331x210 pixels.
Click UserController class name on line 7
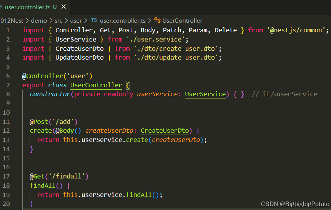pyautogui.click(x=96, y=85)
